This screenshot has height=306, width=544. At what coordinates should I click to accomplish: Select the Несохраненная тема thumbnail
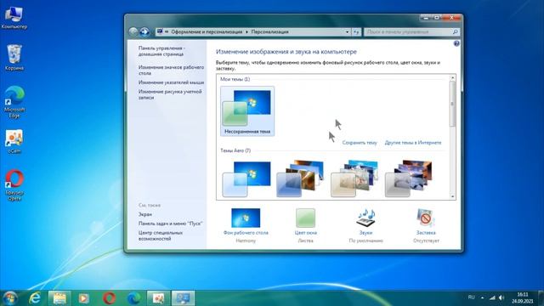247,111
